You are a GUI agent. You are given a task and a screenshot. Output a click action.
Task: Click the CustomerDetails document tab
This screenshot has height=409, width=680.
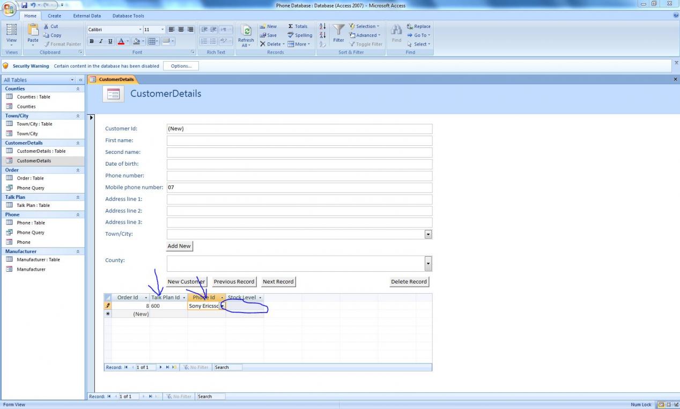[x=113, y=79]
